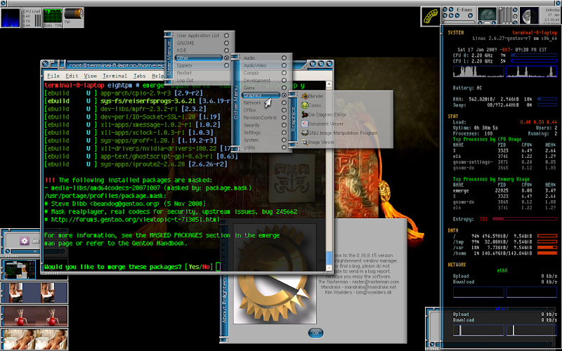Open the terminal's Edit menu

72,76
